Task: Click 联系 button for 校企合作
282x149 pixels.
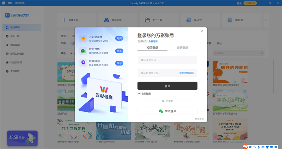Action: pos(119,51)
